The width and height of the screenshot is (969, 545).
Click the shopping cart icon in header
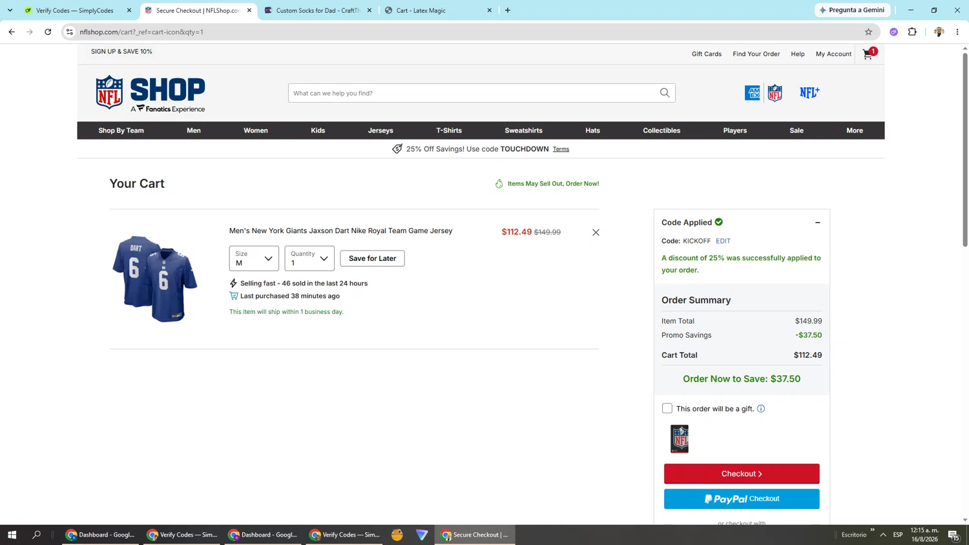[x=868, y=54]
